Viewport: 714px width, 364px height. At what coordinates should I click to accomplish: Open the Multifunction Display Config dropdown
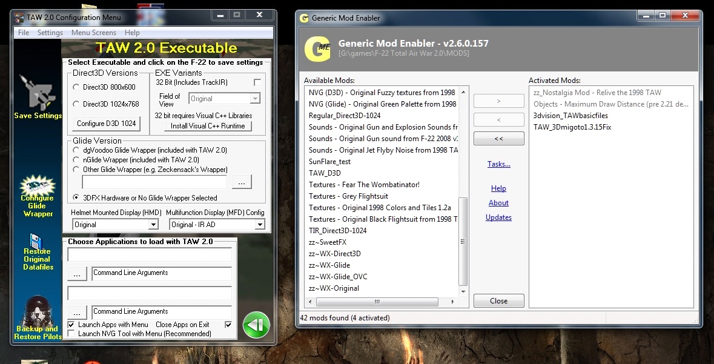pos(260,225)
